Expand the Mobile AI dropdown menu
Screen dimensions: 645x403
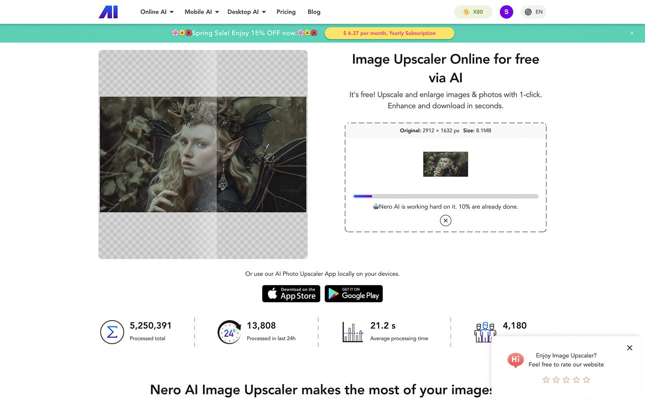202,12
